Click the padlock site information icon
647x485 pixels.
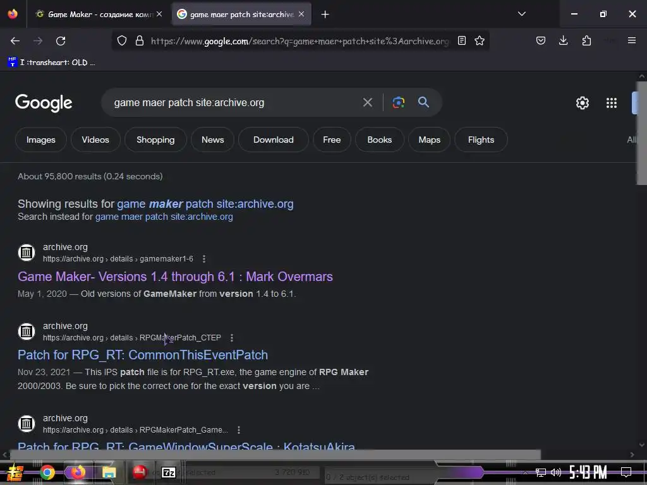[x=140, y=41]
